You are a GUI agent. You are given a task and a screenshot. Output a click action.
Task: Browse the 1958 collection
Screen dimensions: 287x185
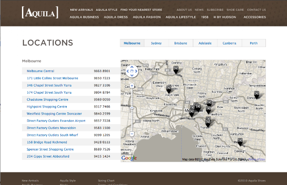[x=204, y=17]
